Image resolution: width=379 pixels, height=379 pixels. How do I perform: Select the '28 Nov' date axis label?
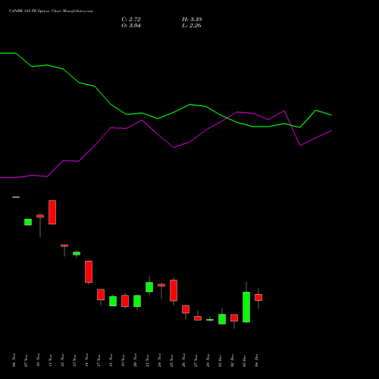click(x=208, y=360)
